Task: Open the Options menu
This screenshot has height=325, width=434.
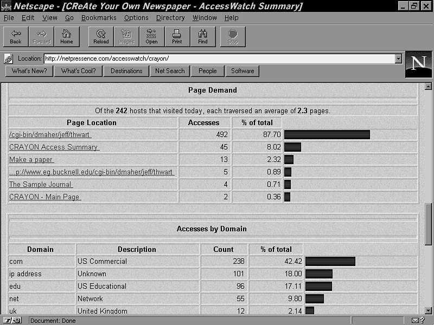Action: (x=136, y=18)
